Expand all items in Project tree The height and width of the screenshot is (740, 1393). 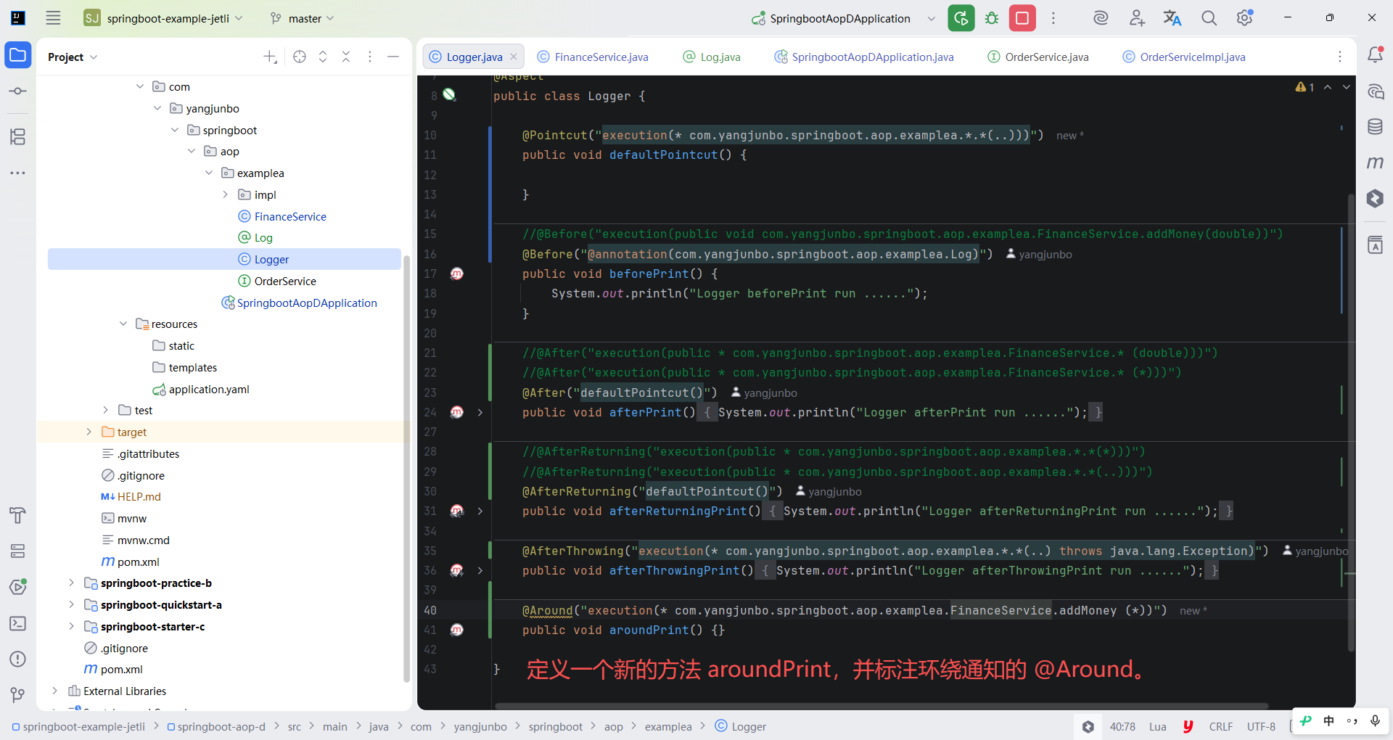[x=323, y=57]
